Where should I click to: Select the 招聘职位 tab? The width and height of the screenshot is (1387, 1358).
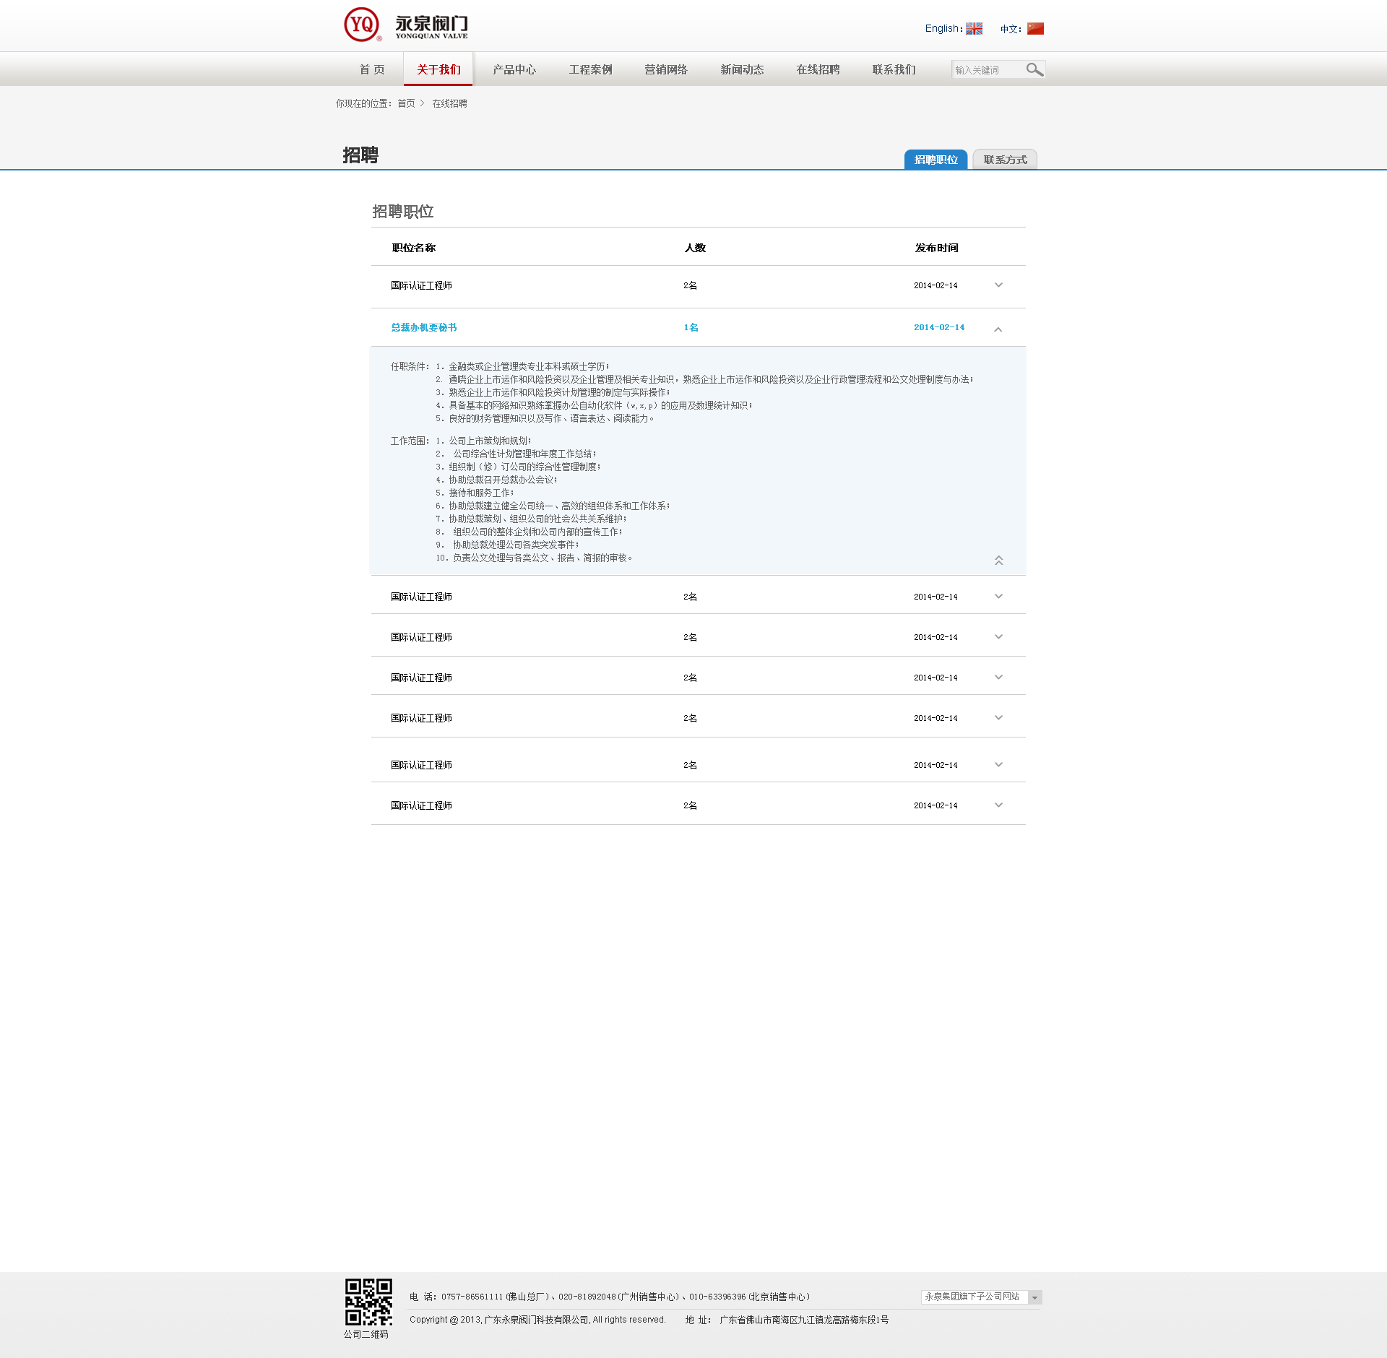coord(936,160)
